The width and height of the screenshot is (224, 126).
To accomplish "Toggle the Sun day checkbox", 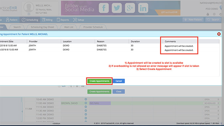I will [x=59, y=86].
